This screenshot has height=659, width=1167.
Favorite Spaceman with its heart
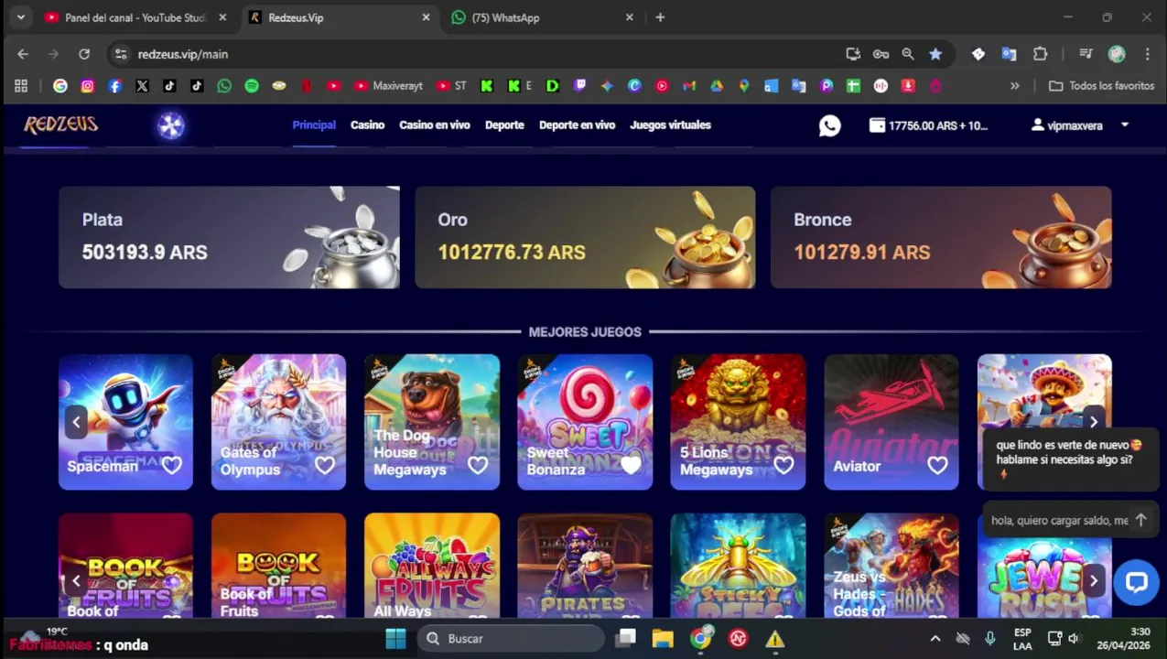(x=172, y=465)
